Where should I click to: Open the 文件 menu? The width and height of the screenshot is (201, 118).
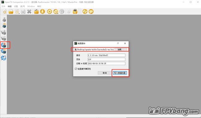tap(3, 6)
